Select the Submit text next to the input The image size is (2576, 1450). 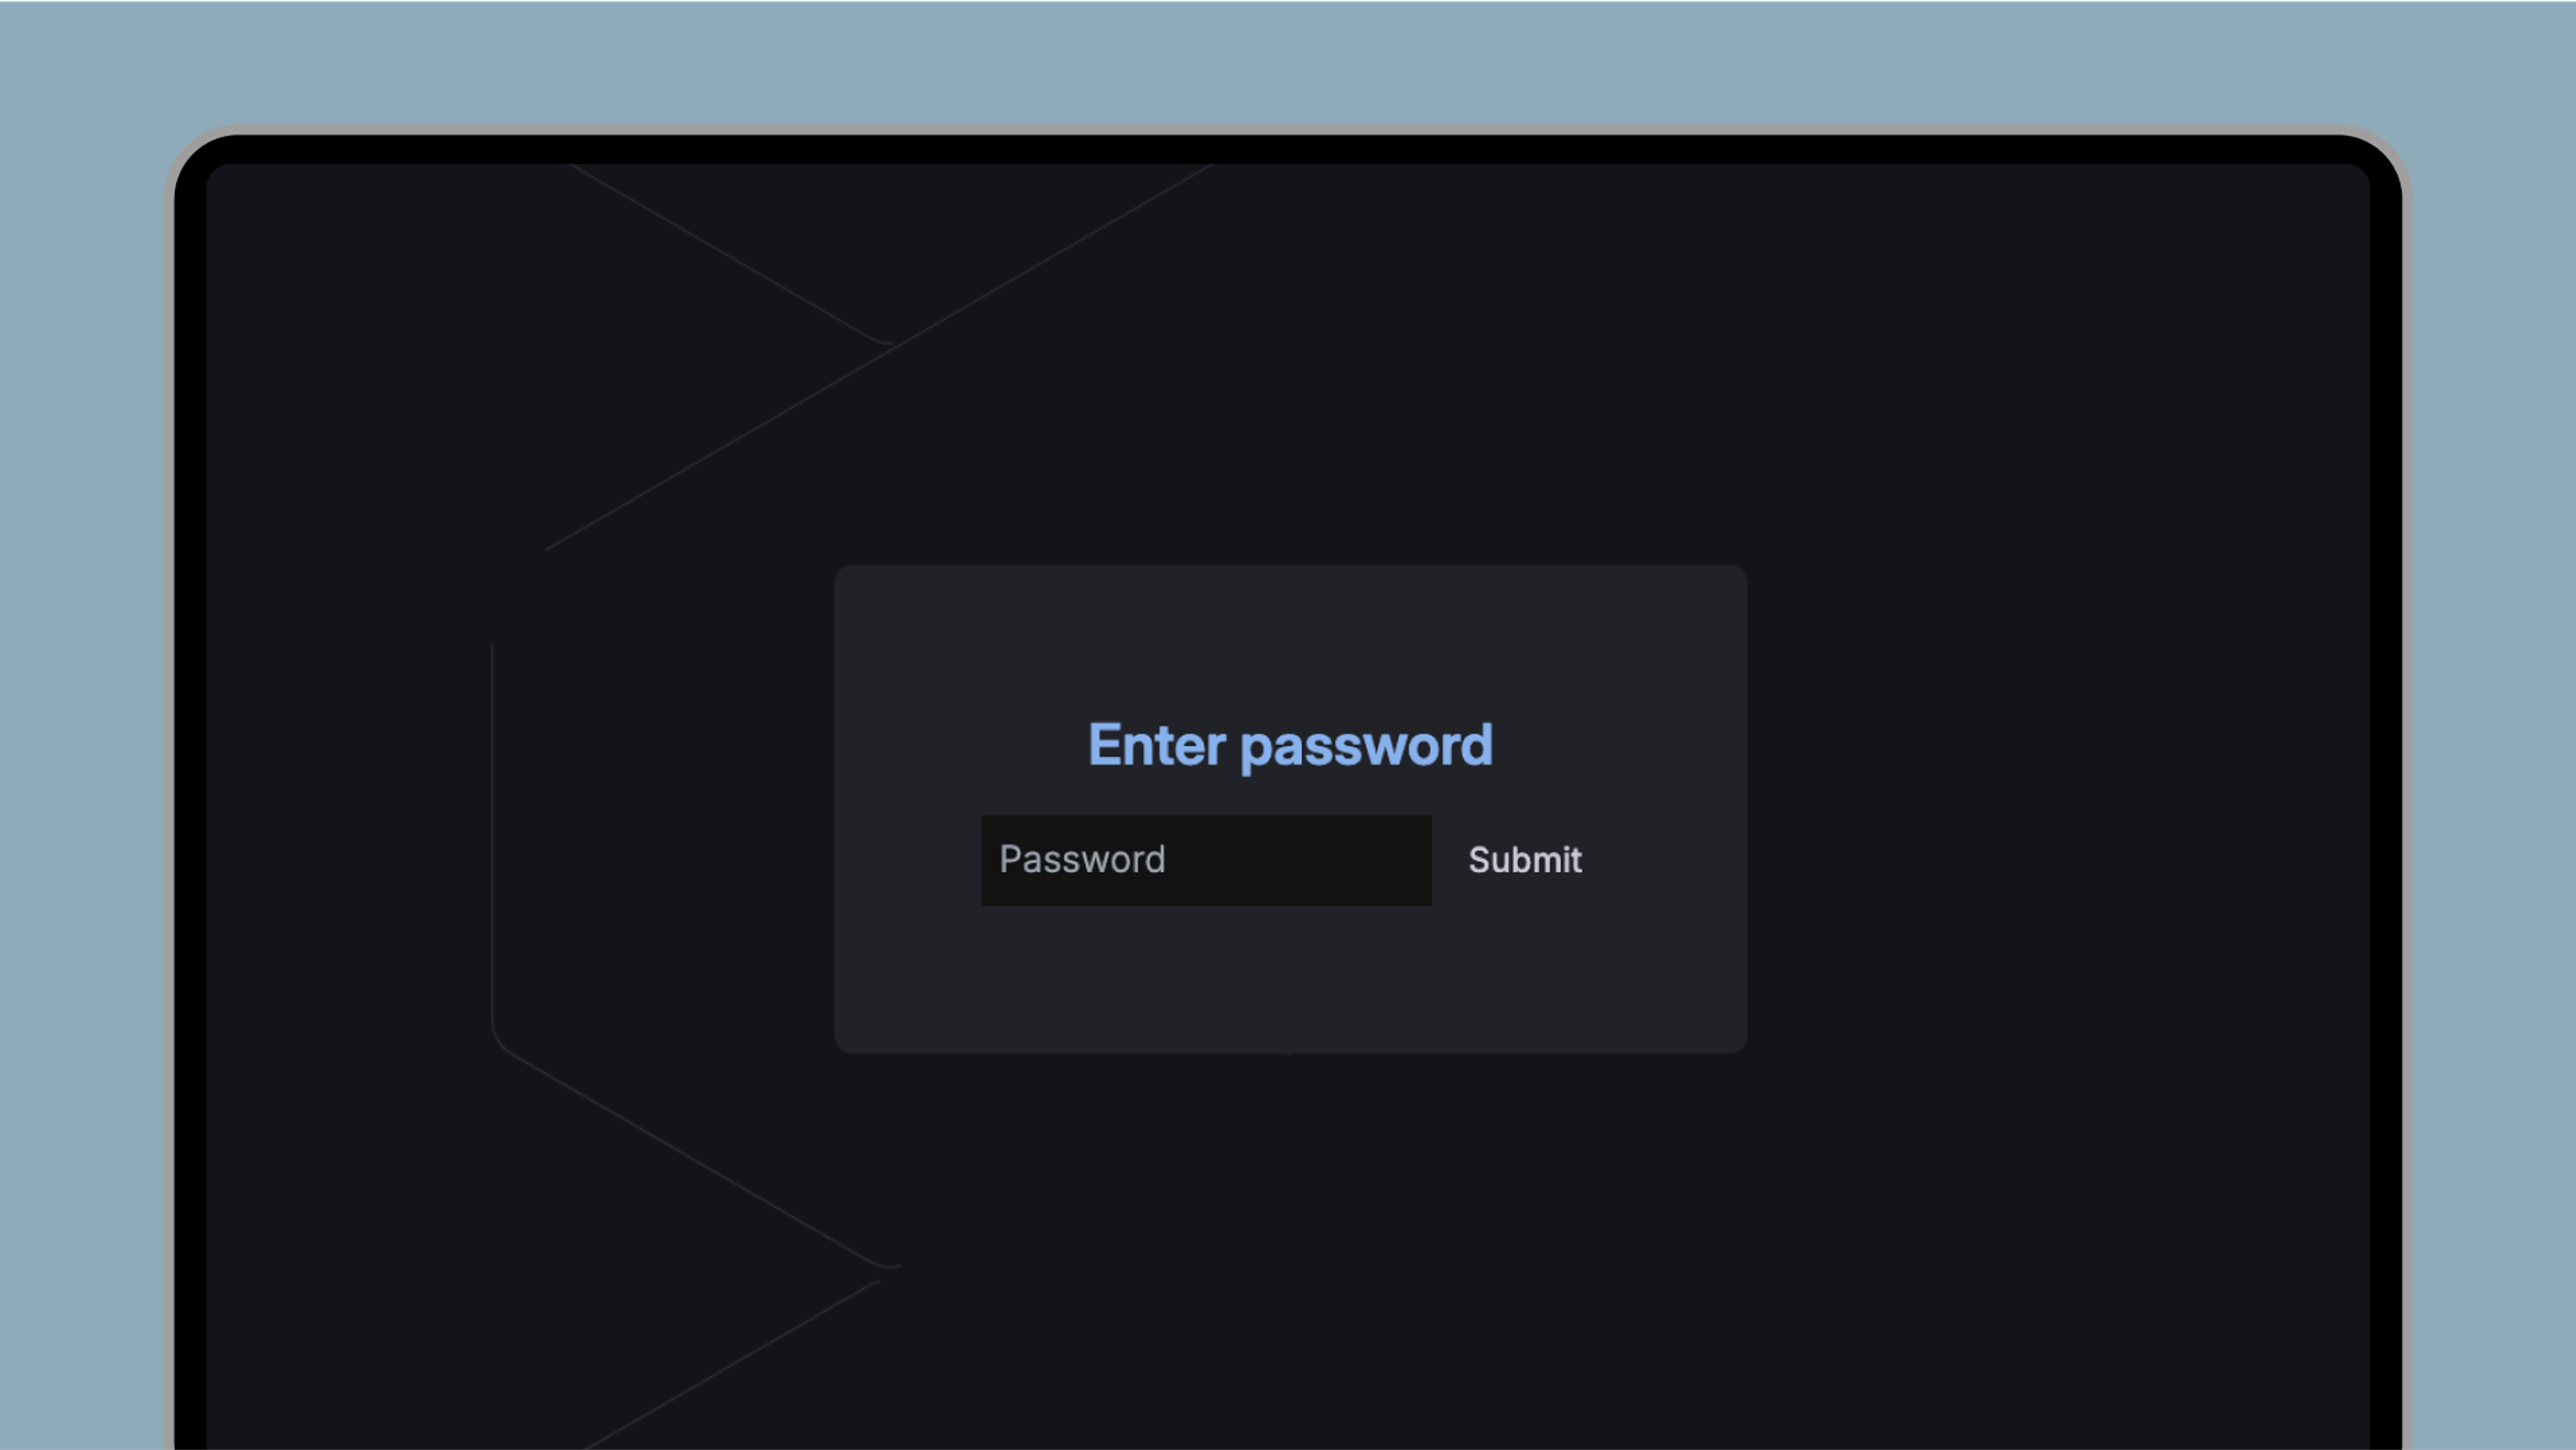click(x=1525, y=860)
